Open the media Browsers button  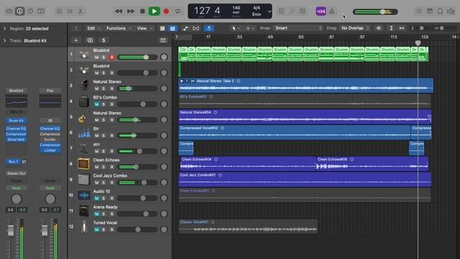pyautogui.click(x=451, y=12)
